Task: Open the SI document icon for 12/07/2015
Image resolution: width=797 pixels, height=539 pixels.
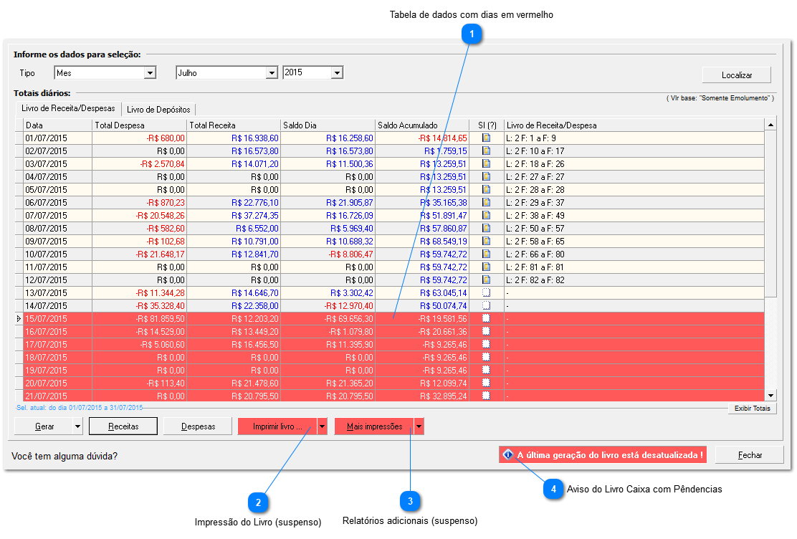Action: (487, 280)
